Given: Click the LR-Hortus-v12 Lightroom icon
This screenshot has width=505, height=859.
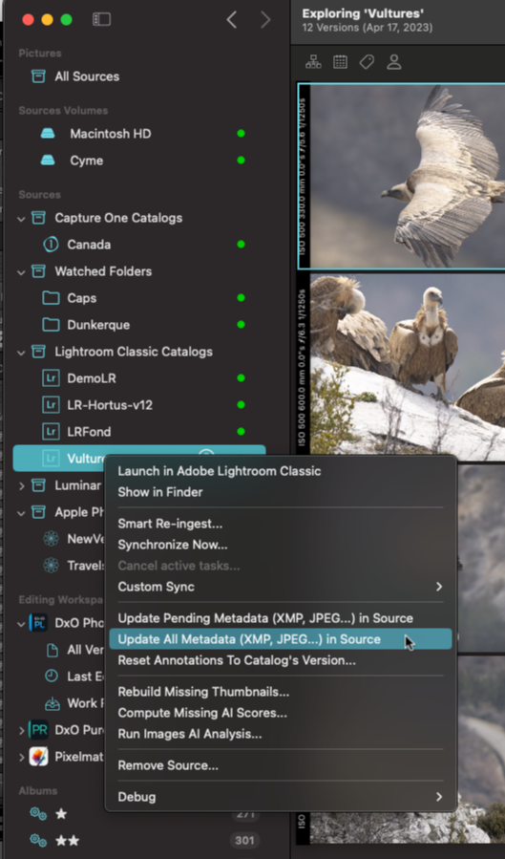Looking at the screenshot, I should pos(51,405).
